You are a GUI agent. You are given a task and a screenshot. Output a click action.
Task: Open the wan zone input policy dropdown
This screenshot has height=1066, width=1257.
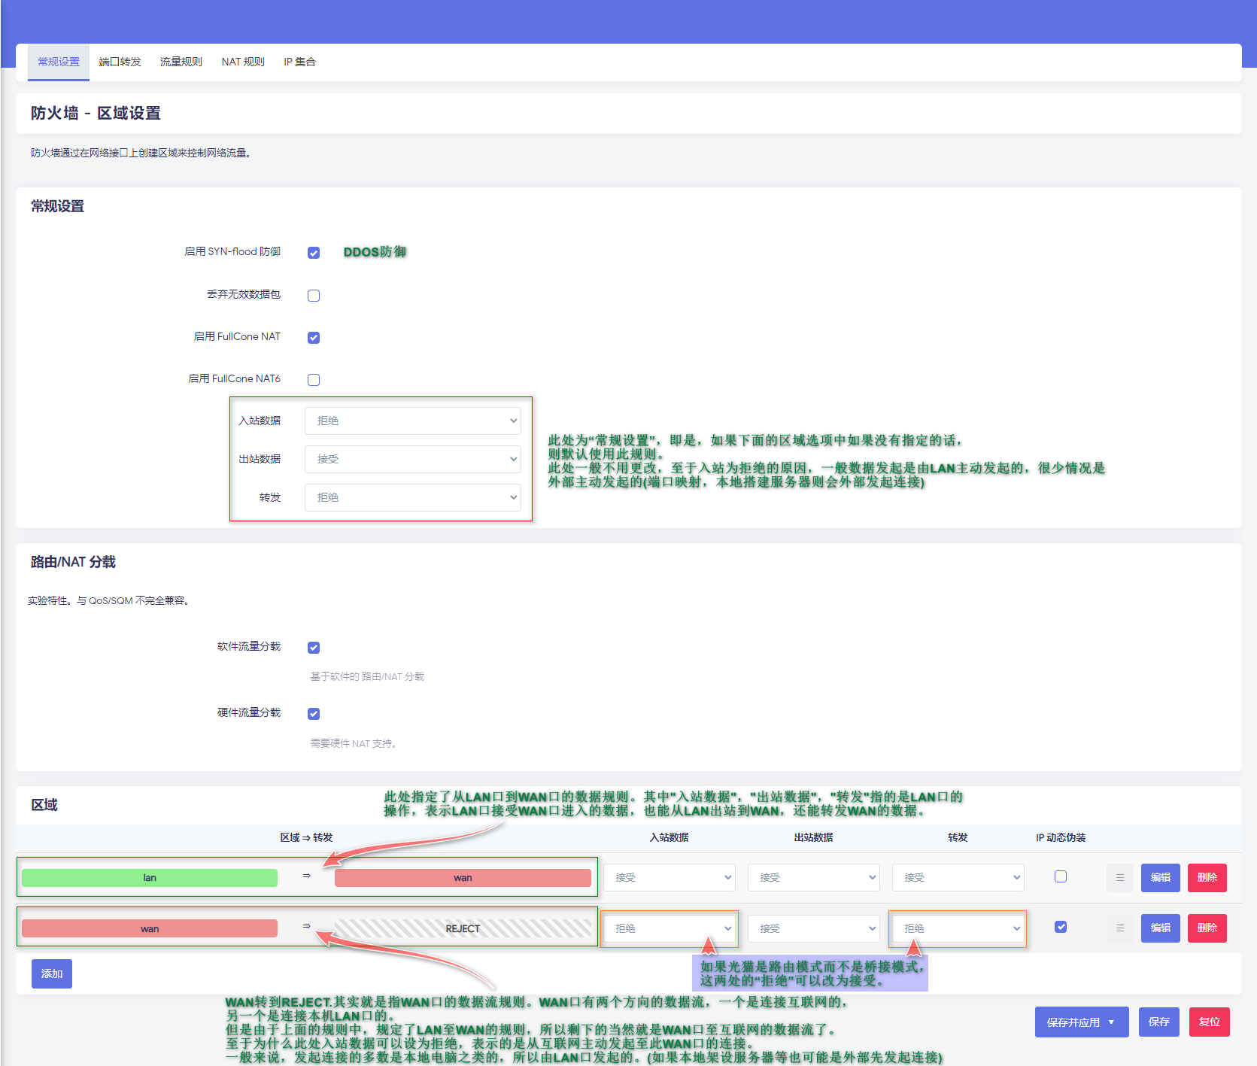pyautogui.click(x=669, y=928)
